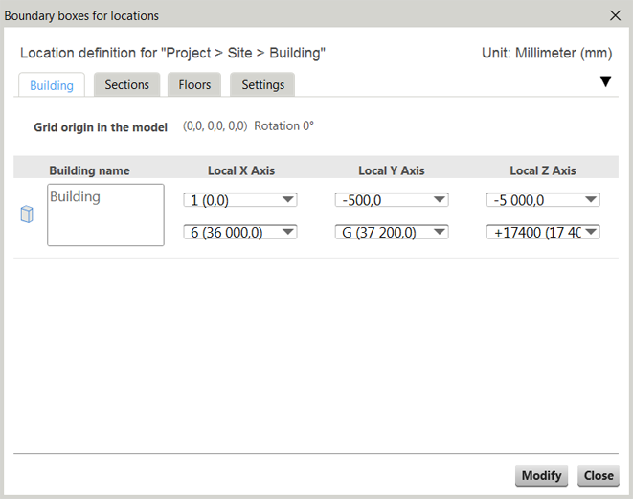
Task: Switch to the Building tab
Action: [52, 85]
